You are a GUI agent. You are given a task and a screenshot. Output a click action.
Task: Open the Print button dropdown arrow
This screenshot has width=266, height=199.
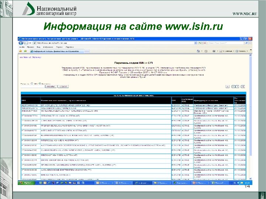click(218, 51)
